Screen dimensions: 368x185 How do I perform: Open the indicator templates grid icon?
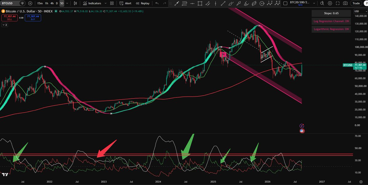[x=112, y=3]
